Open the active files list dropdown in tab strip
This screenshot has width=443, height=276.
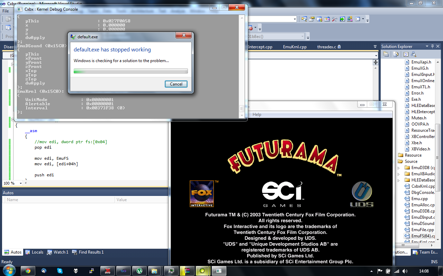point(375,47)
